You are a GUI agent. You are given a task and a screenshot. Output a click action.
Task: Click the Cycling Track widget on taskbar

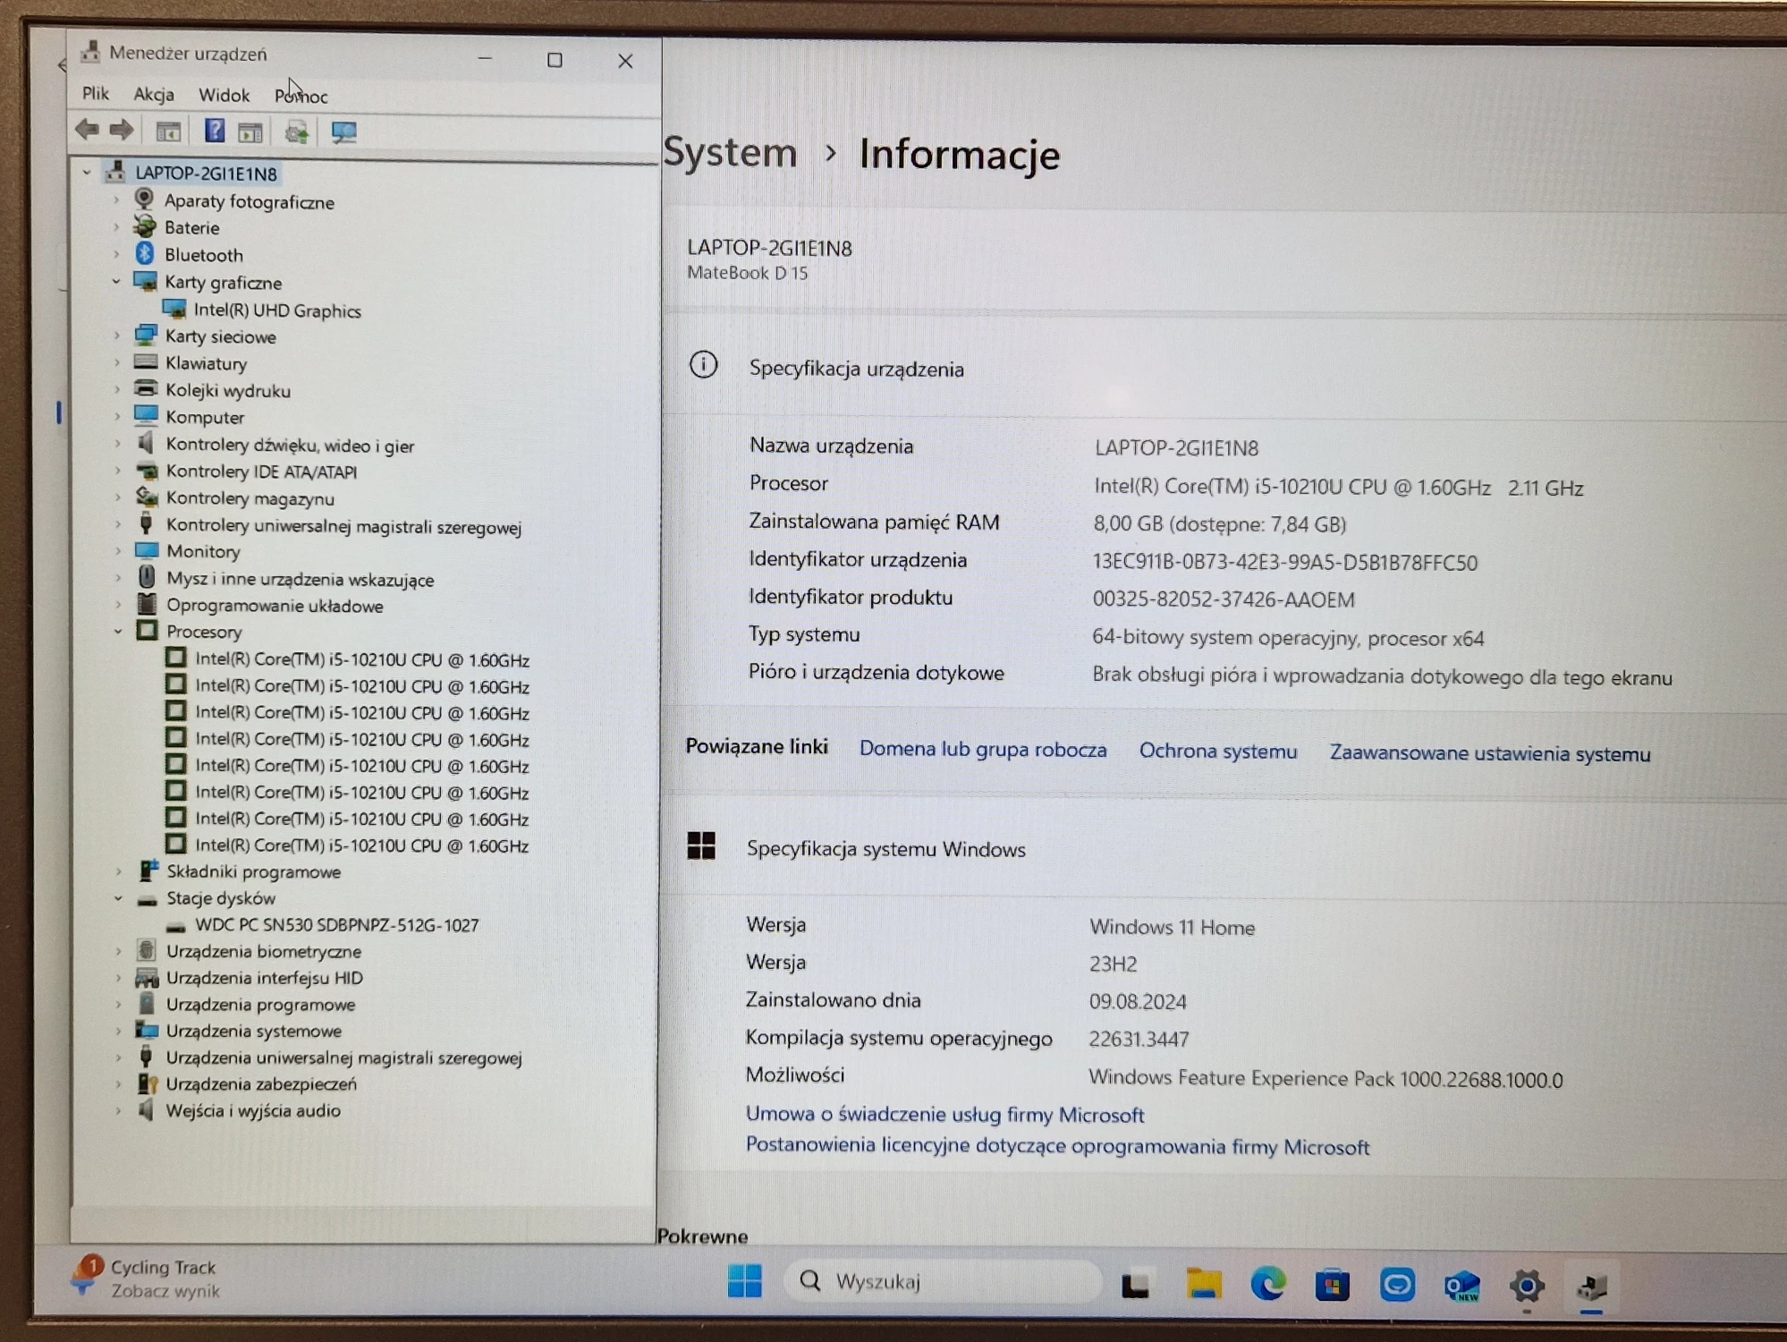(148, 1278)
